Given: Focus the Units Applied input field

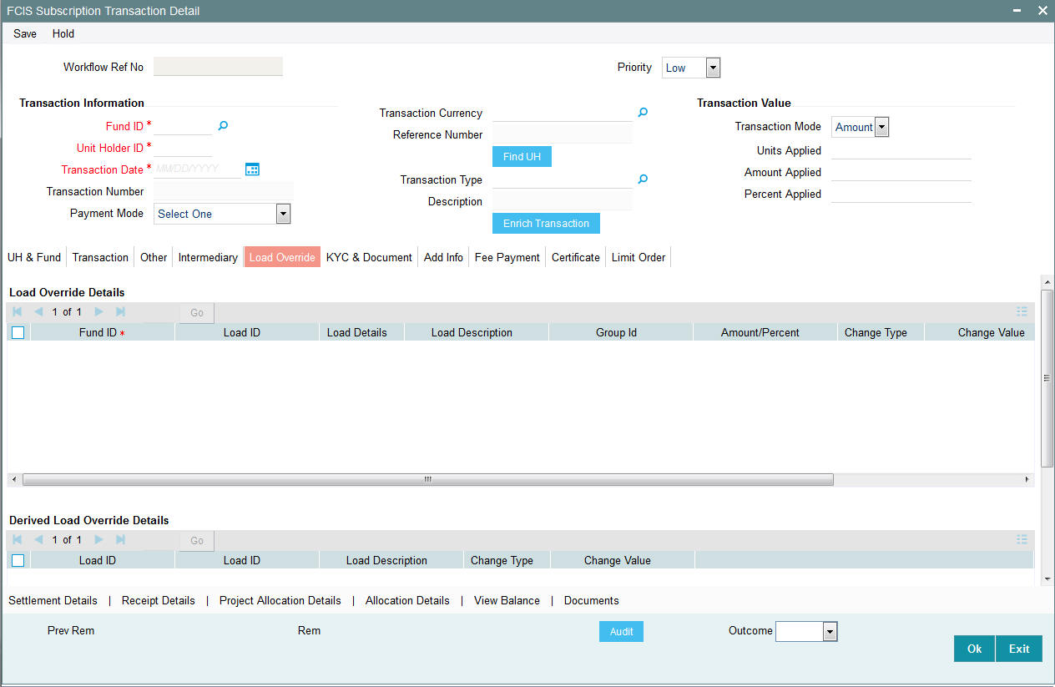Looking at the screenshot, I should (901, 150).
